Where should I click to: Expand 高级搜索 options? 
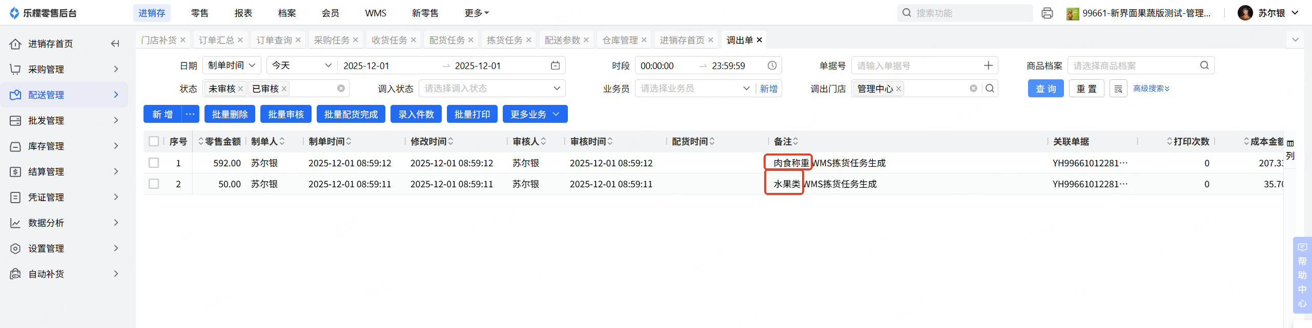1151,89
